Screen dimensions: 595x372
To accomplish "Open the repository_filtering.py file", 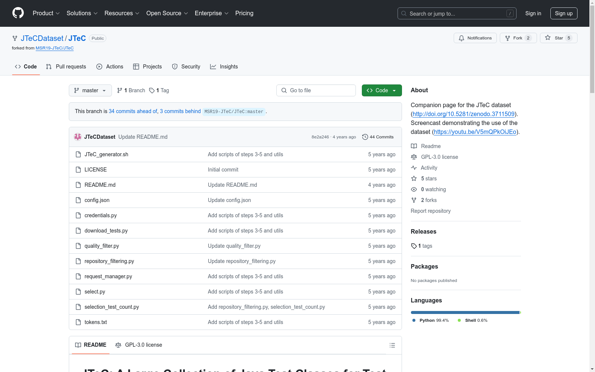I will (109, 261).
